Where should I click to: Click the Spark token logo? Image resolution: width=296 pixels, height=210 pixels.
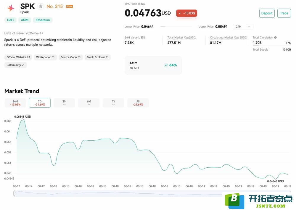(11, 8)
